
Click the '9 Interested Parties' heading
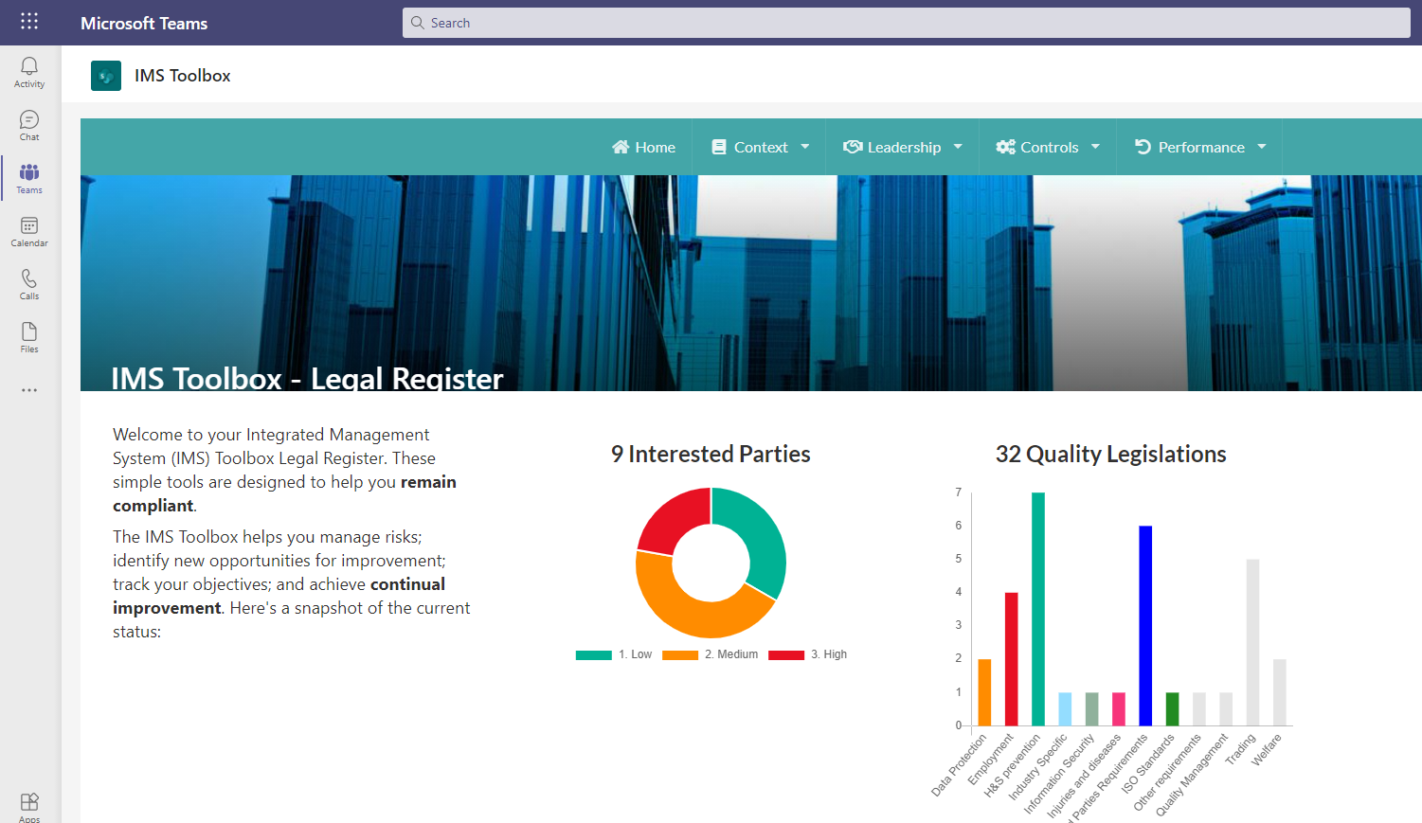tap(711, 455)
